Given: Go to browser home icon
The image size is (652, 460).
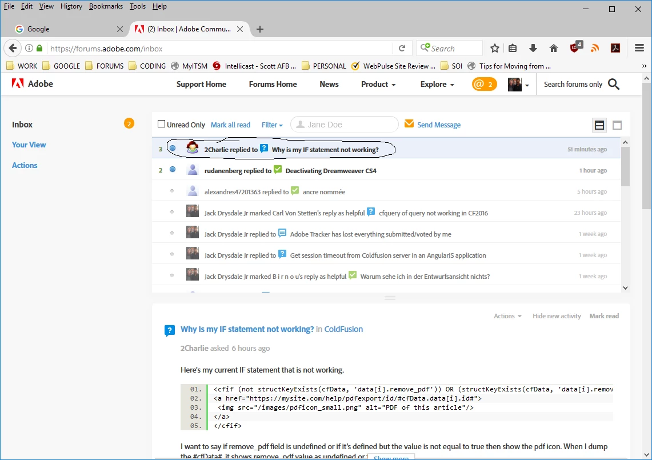Looking at the screenshot, I should point(554,48).
